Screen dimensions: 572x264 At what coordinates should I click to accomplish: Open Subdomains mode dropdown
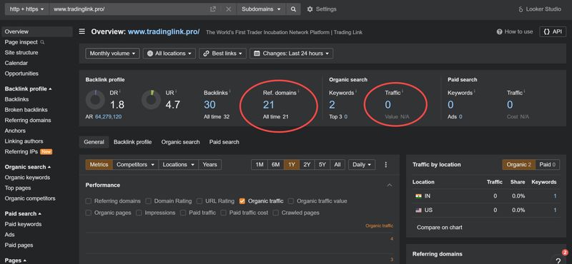pyautogui.click(x=261, y=9)
